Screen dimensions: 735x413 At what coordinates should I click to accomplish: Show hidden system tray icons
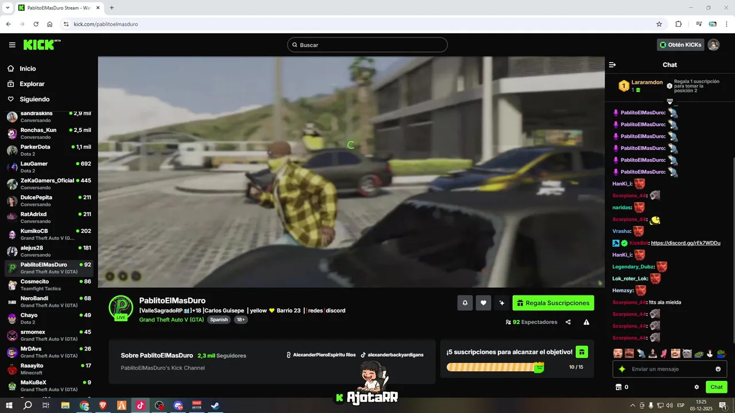click(x=632, y=406)
